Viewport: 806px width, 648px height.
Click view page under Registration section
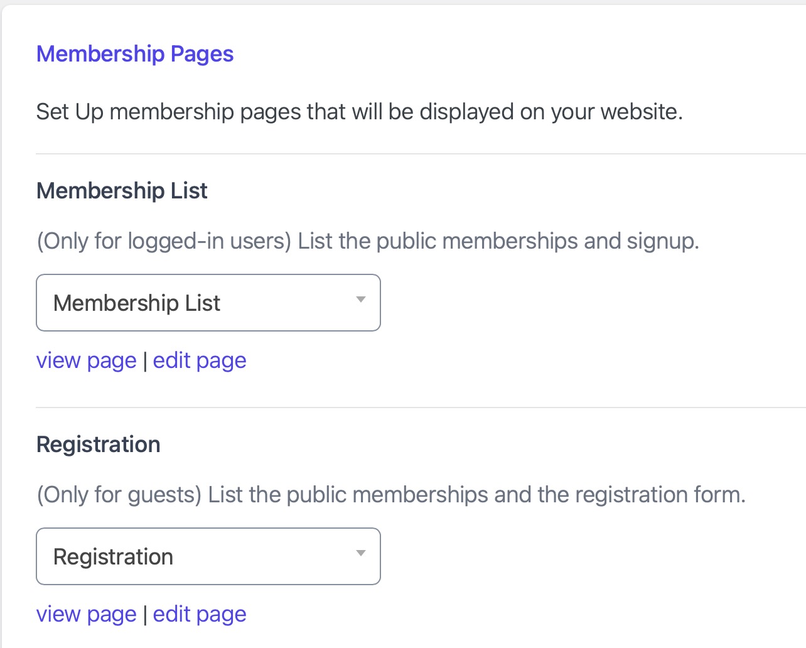tap(86, 613)
